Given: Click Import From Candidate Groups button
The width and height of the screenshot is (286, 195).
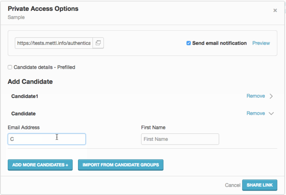Looking at the screenshot, I should click(121, 165).
